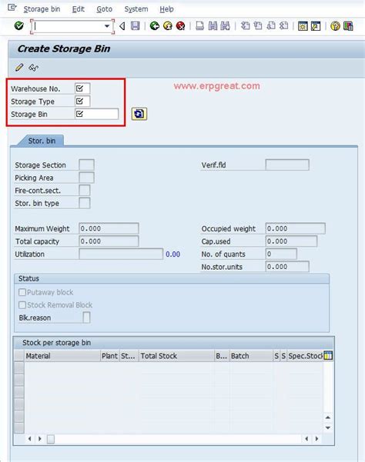The height and width of the screenshot is (462, 365).
Task: Click the glasses Display icon
Action: tap(33, 68)
